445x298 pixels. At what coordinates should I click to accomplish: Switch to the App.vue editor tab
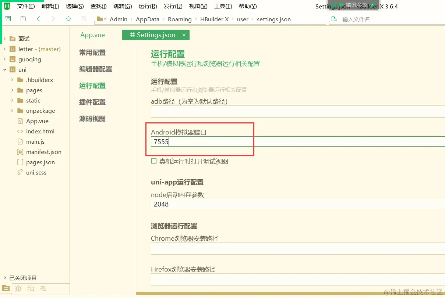pos(93,35)
